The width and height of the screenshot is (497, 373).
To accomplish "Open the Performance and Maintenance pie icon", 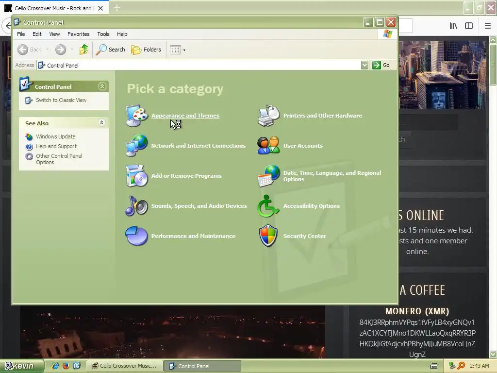I will tap(136, 236).
